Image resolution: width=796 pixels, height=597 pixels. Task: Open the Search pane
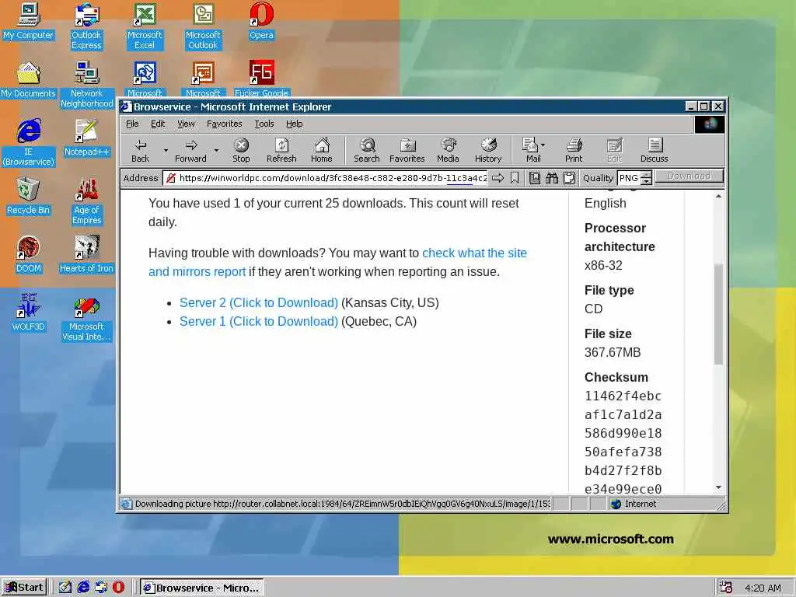pyautogui.click(x=367, y=151)
